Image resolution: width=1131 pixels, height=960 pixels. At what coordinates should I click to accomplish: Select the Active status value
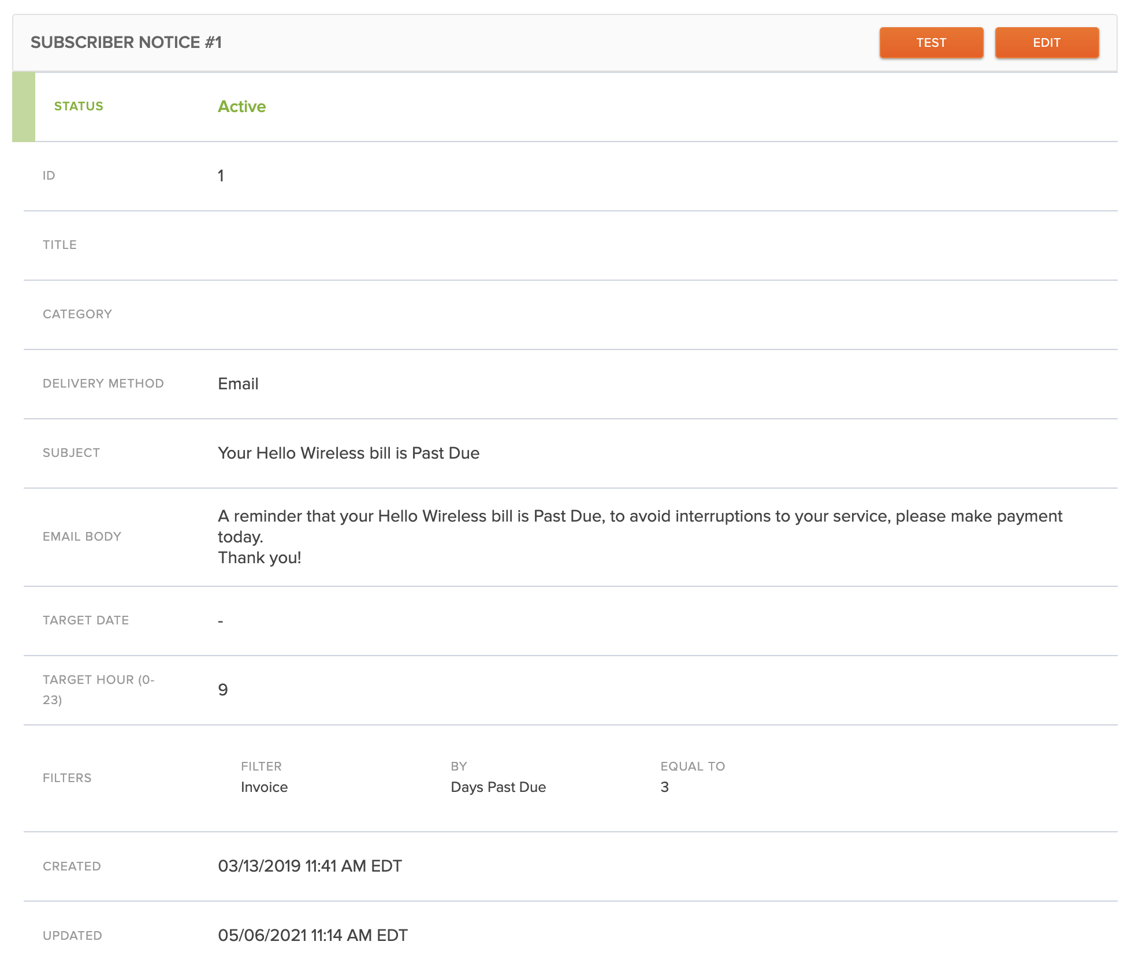241,106
